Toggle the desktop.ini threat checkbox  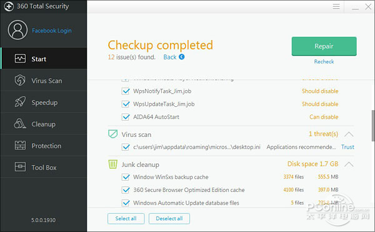click(x=126, y=147)
